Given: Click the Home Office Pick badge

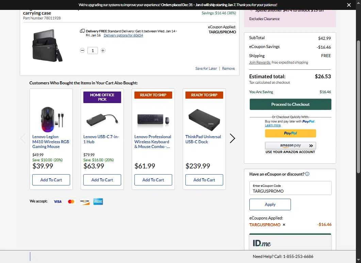Looking at the screenshot, I should point(102,97).
